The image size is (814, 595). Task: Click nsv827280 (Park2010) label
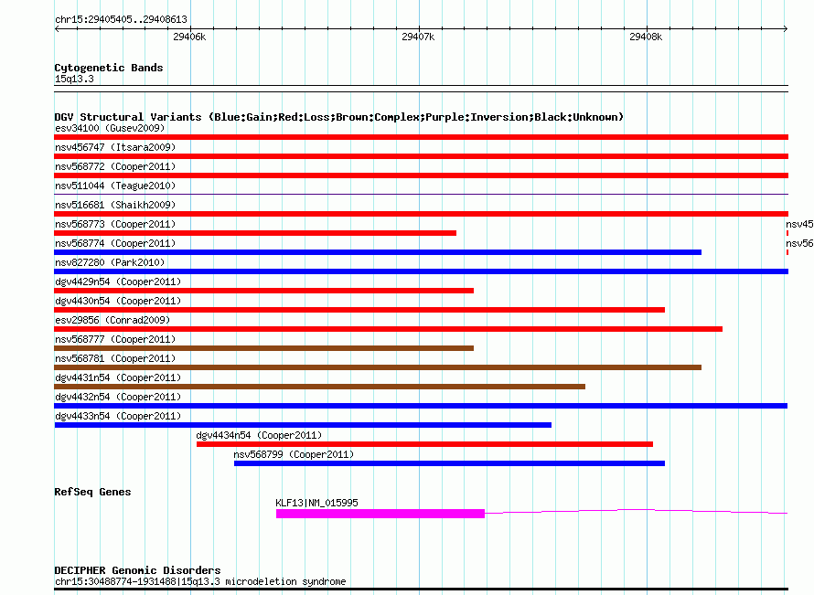tap(110, 262)
